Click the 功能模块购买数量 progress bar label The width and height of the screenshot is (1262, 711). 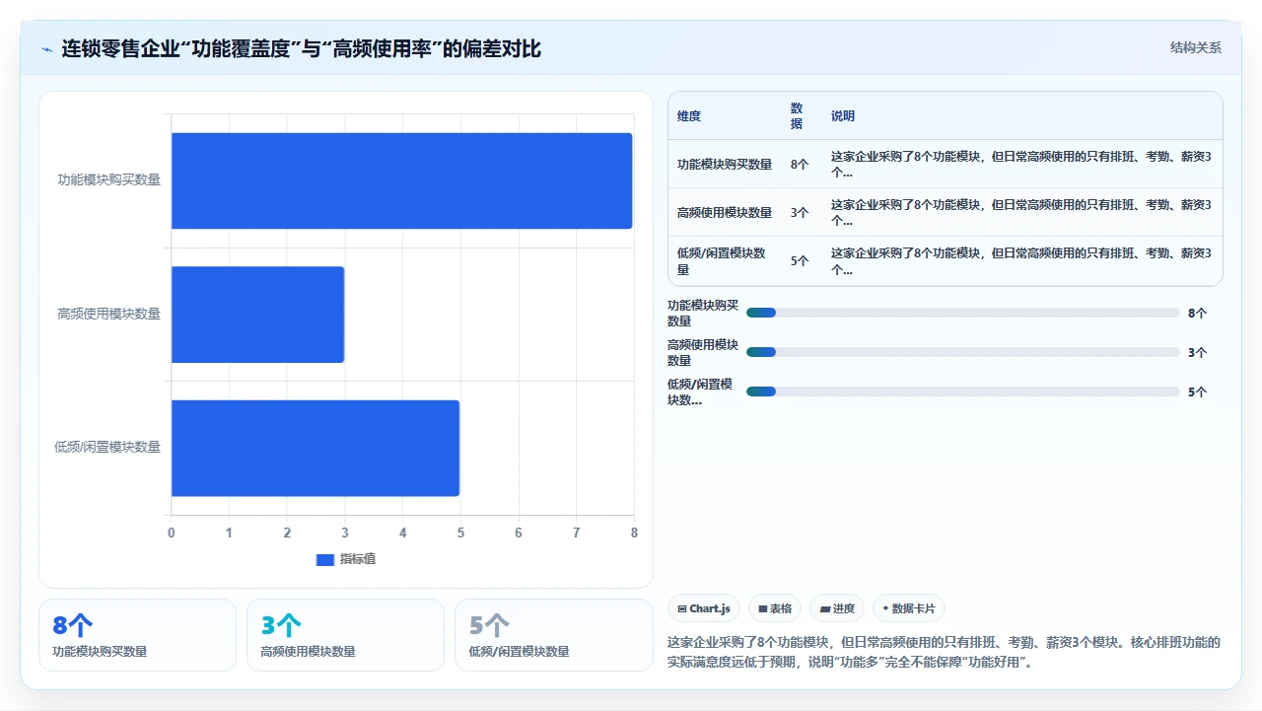703,313
